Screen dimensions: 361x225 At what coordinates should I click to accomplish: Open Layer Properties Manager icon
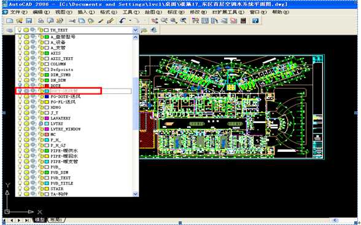point(9,30)
